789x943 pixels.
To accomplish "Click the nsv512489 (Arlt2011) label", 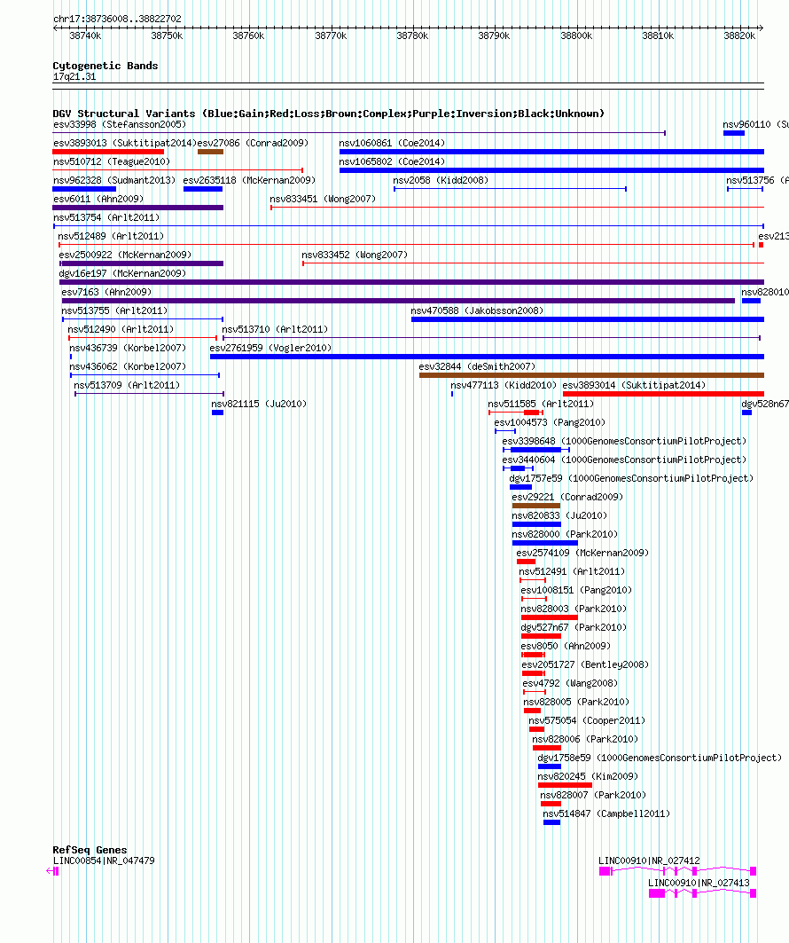I will (111, 236).
